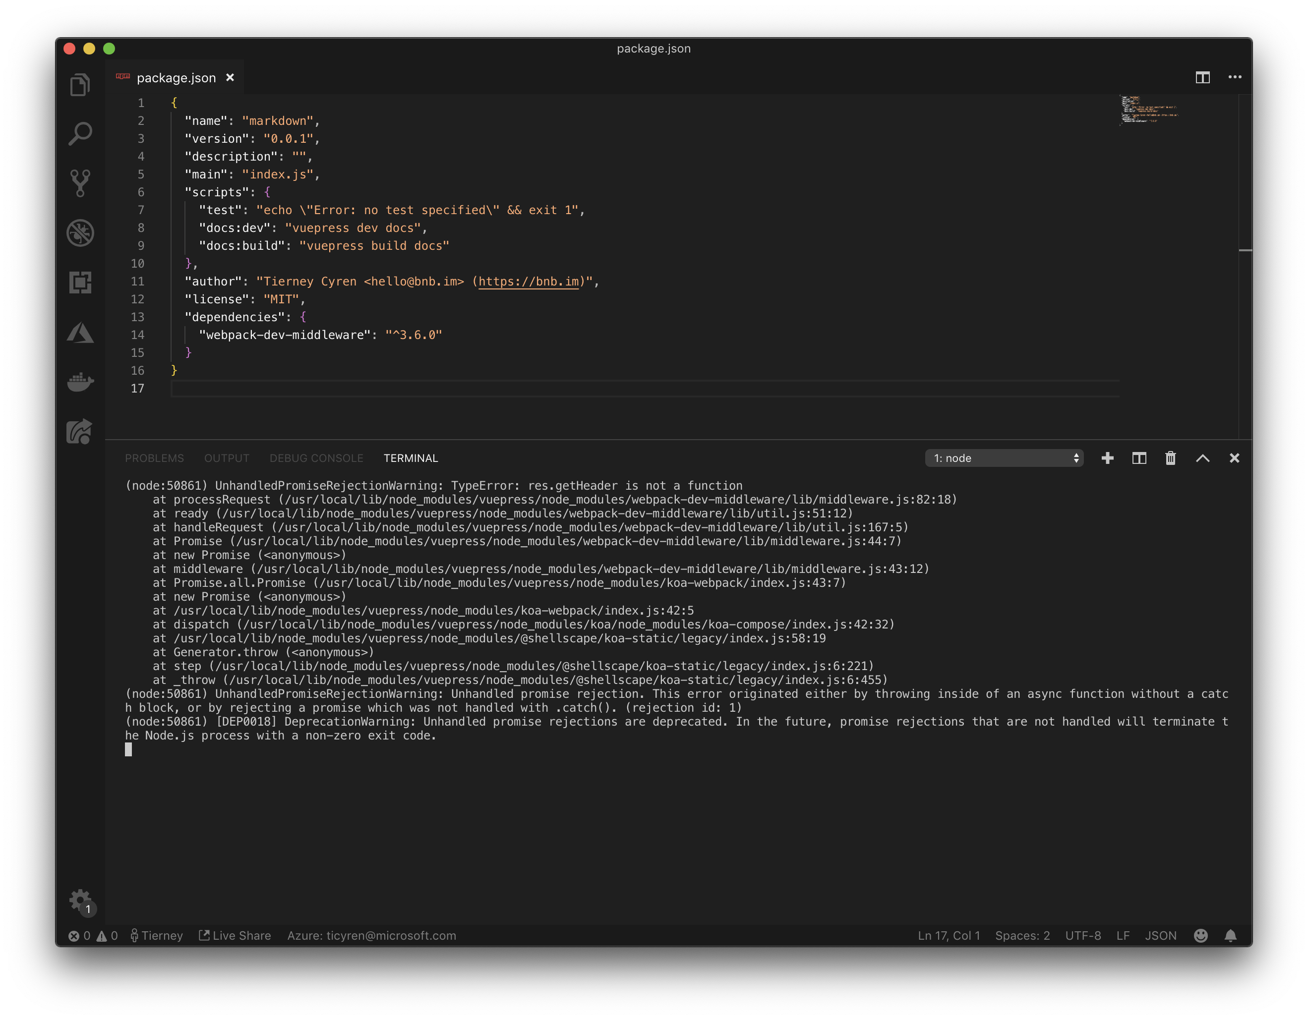Click the Manage gear icon
The width and height of the screenshot is (1308, 1020).
[x=80, y=899]
